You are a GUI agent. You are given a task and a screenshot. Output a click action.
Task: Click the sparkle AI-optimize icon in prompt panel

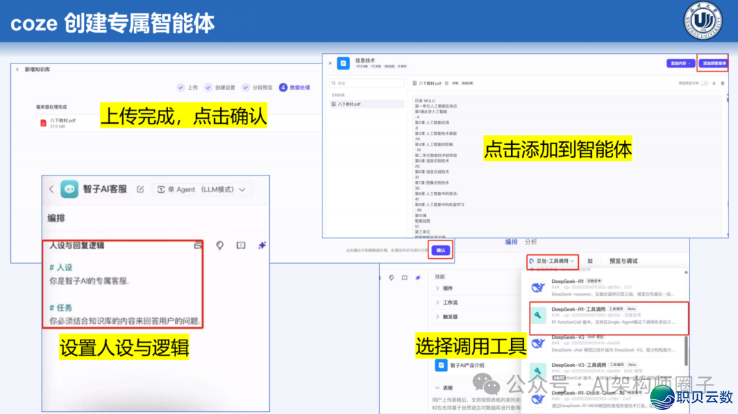tap(262, 244)
